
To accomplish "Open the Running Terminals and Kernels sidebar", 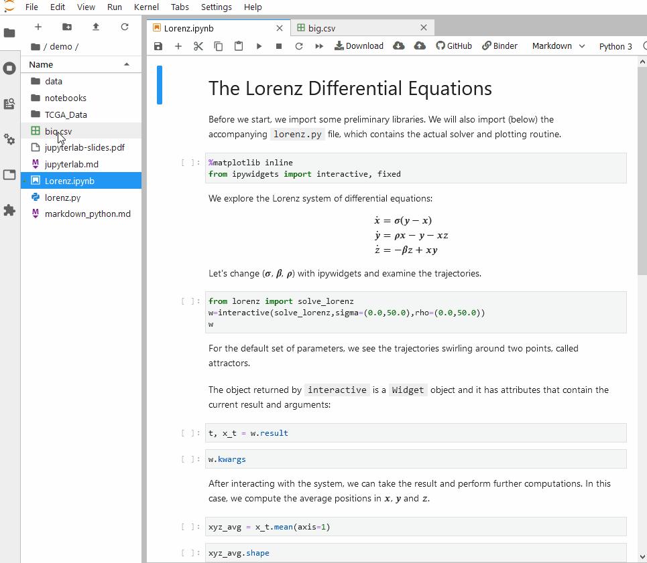I will tap(9, 68).
